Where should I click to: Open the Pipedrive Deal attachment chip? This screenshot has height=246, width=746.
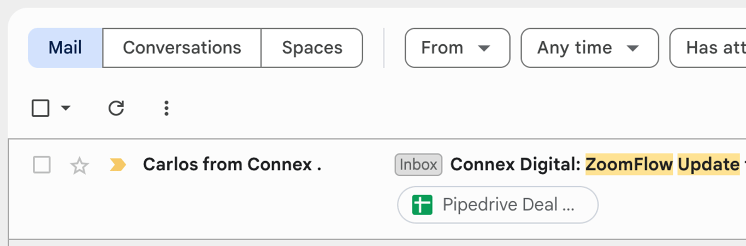(498, 205)
